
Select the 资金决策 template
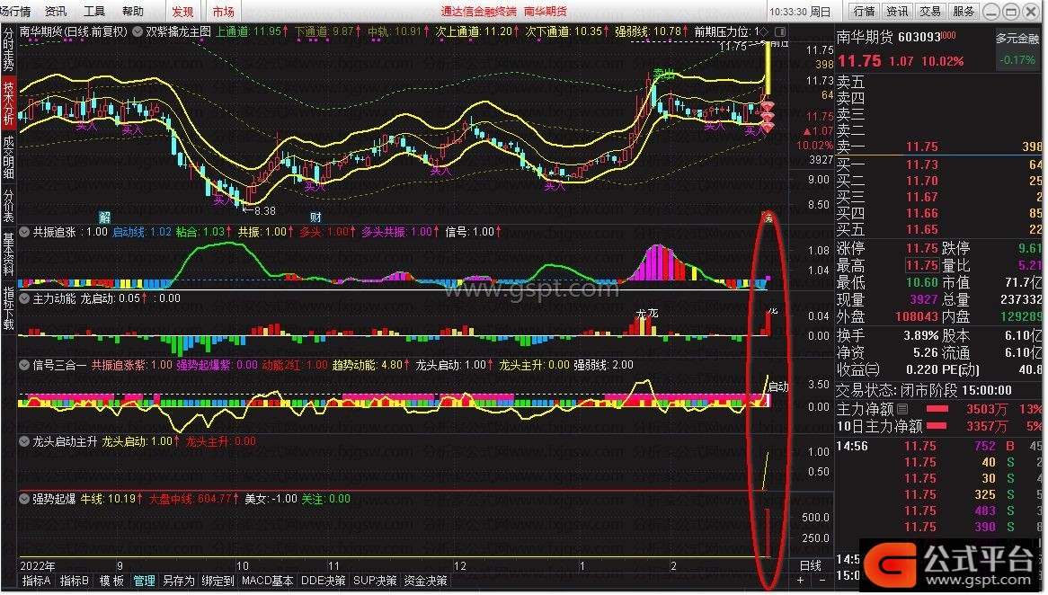(x=426, y=581)
